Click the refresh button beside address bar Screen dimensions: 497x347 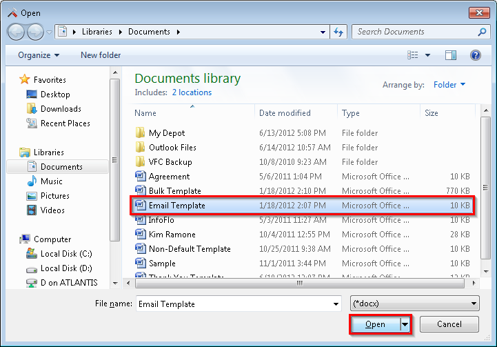pyautogui.click(x=339, y=32)
